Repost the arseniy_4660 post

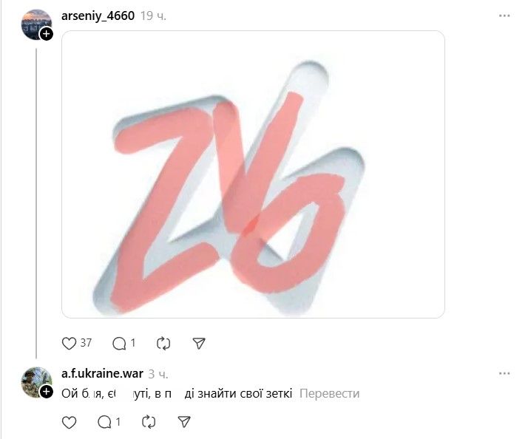coord(163,344)
